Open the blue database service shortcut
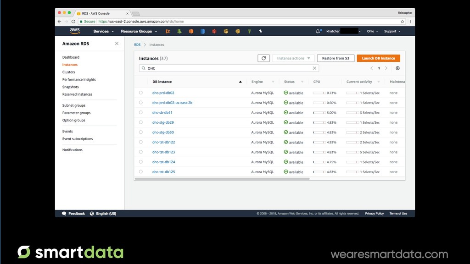Image resolution: width=470 pixels, height=264 pixels. (x=202, y=31)
